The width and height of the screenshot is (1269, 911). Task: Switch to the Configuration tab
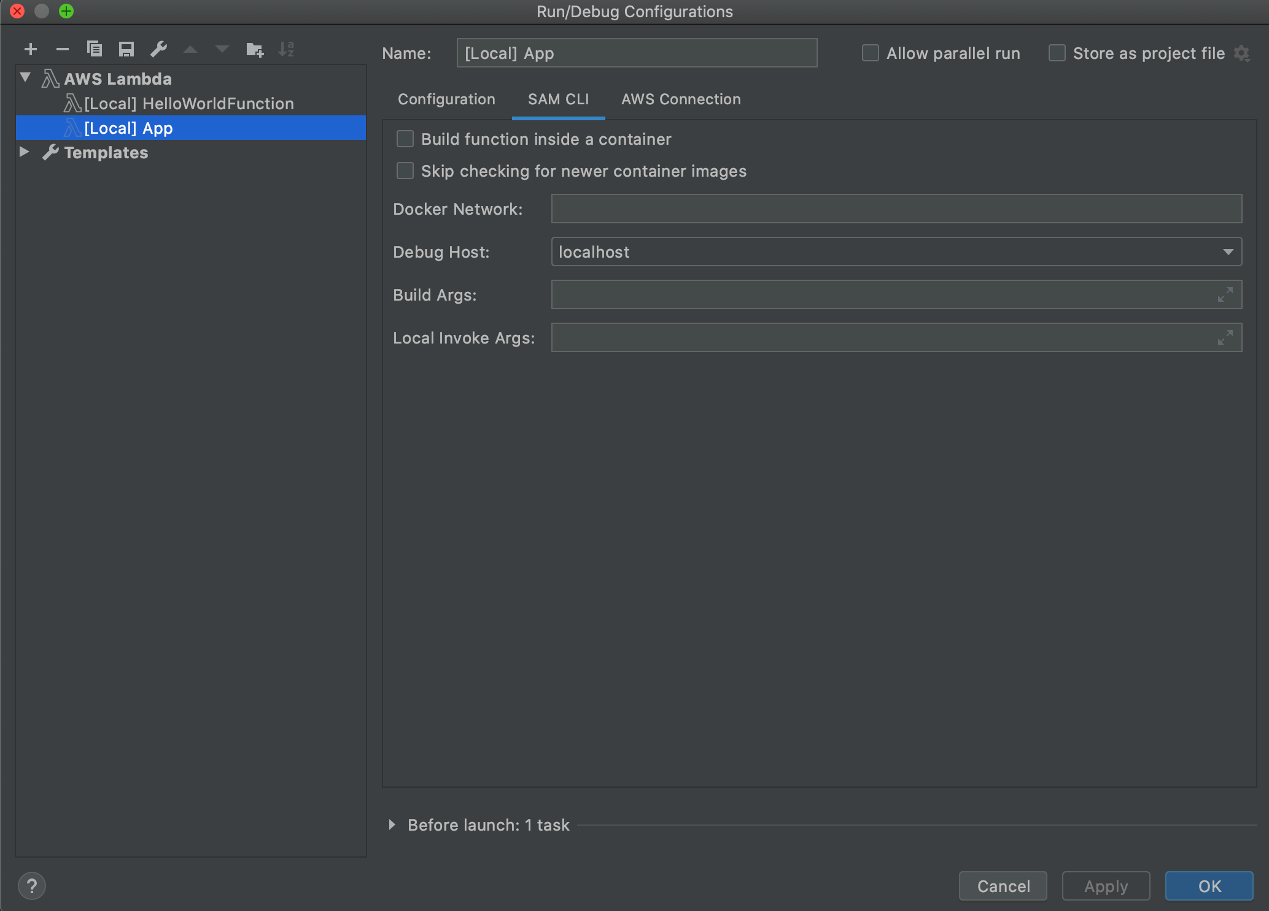coord(446,99)
